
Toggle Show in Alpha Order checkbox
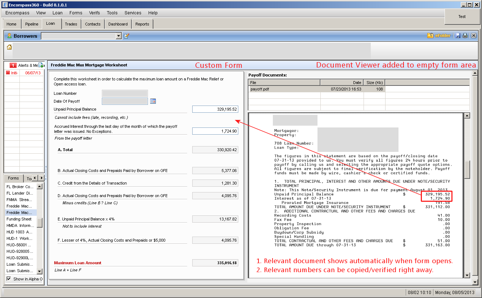9,279
